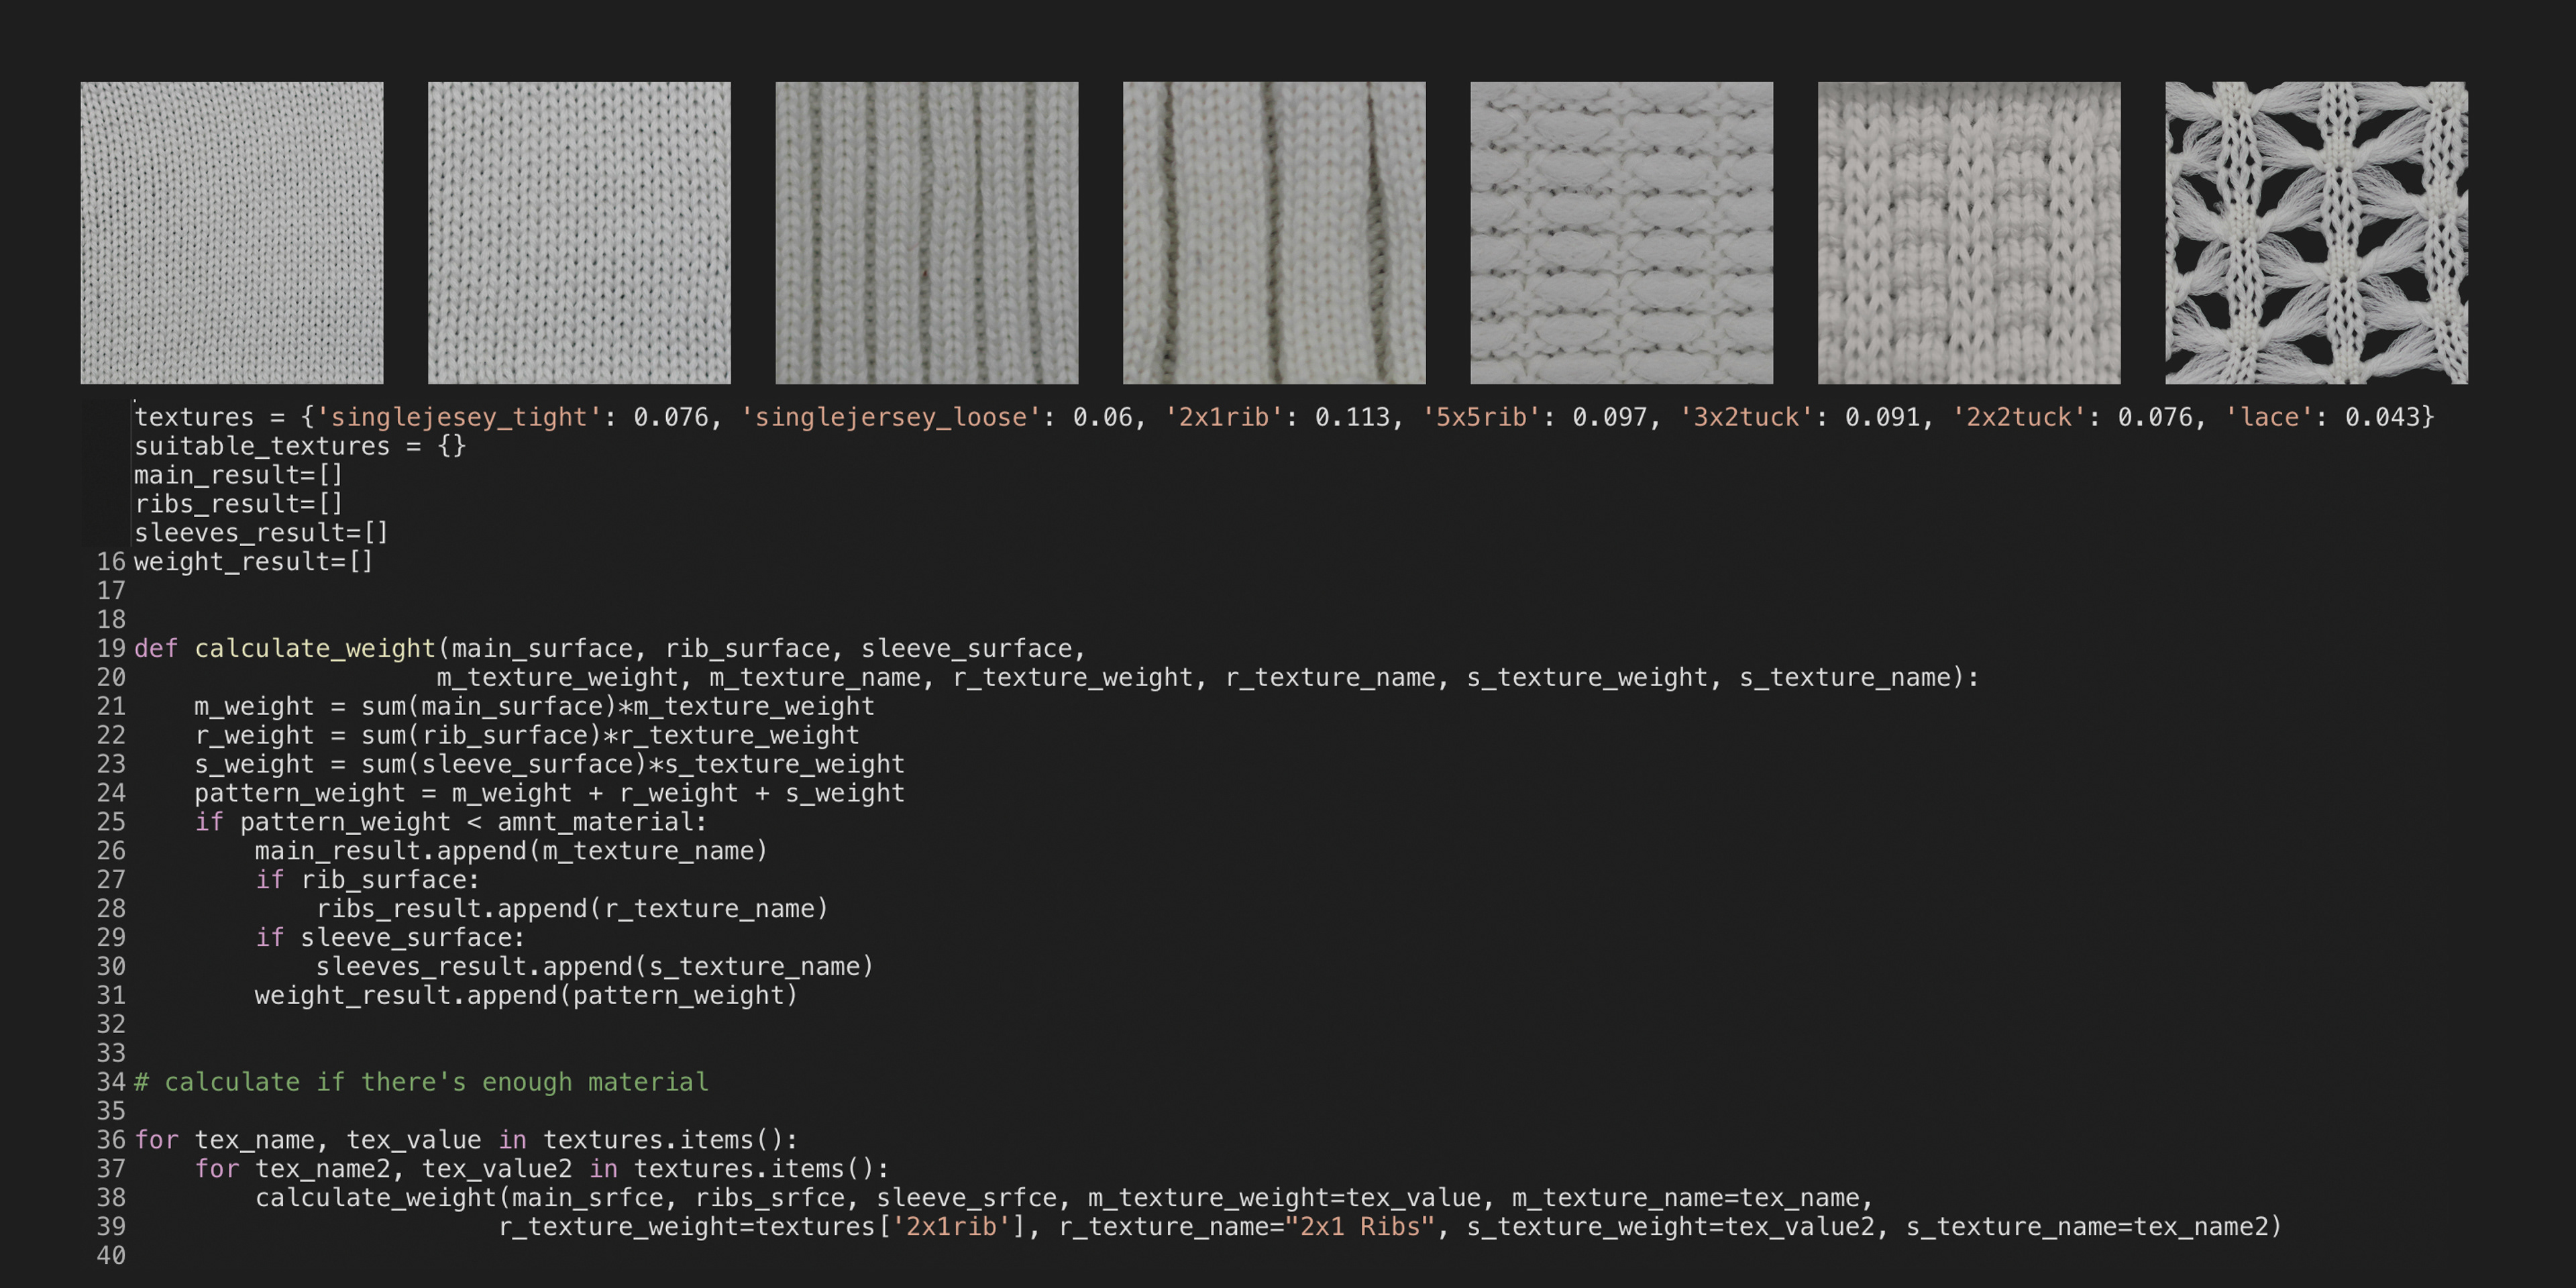Click textures['2x1rib'] on line 39

891,1228
